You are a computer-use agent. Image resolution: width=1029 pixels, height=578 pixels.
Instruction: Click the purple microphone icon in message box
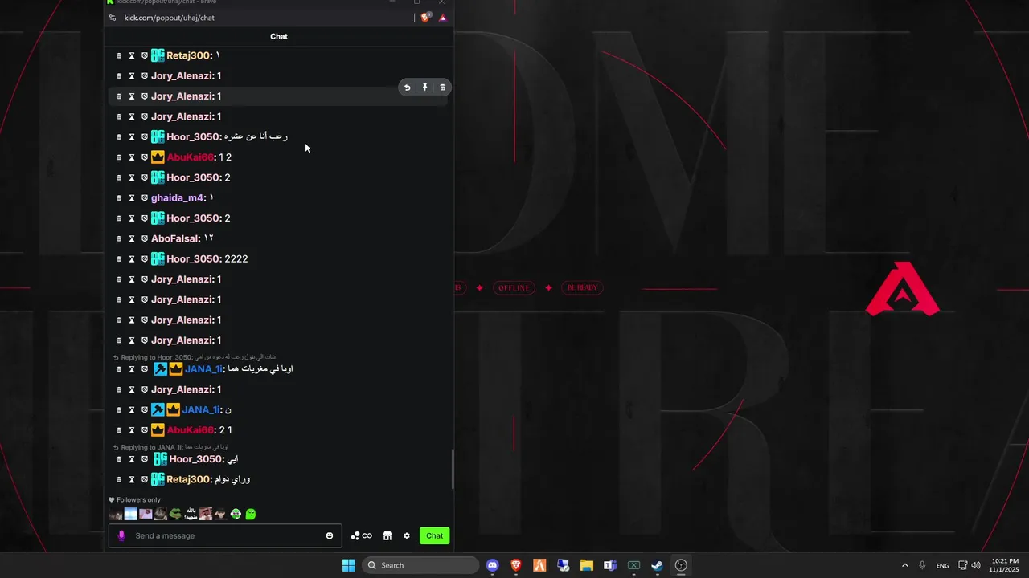121,535
